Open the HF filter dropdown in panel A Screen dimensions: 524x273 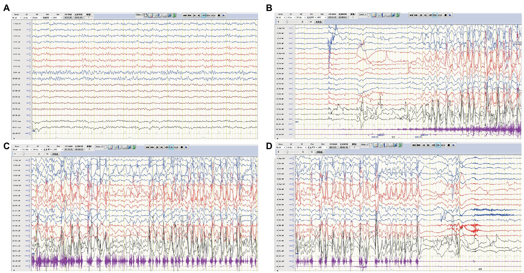(37, 18)
